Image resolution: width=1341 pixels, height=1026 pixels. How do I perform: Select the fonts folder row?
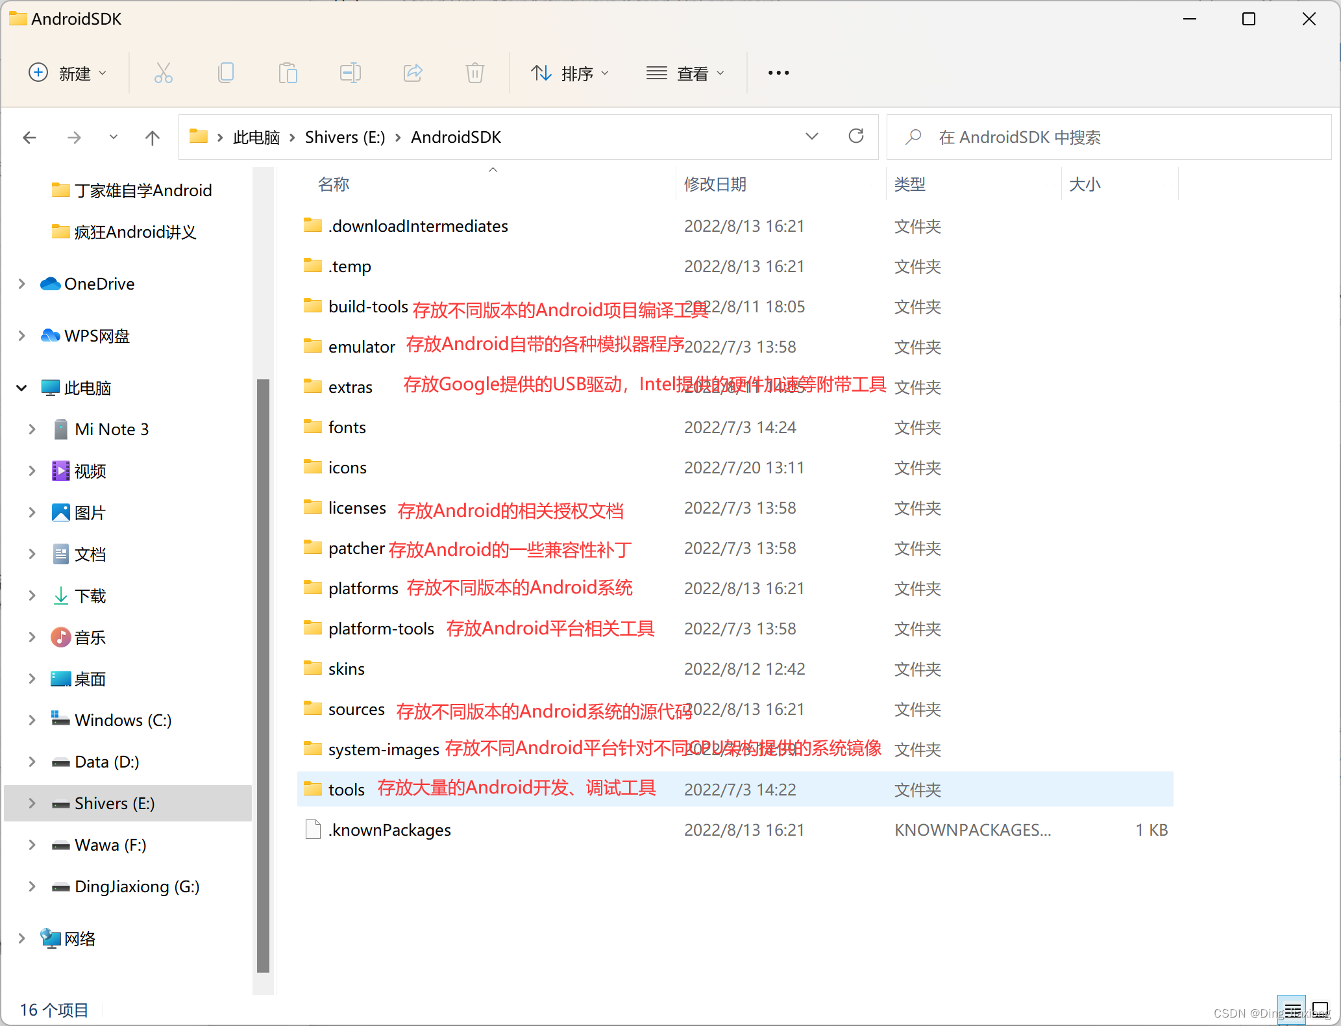pyautogui.click(x=735, y=427)
